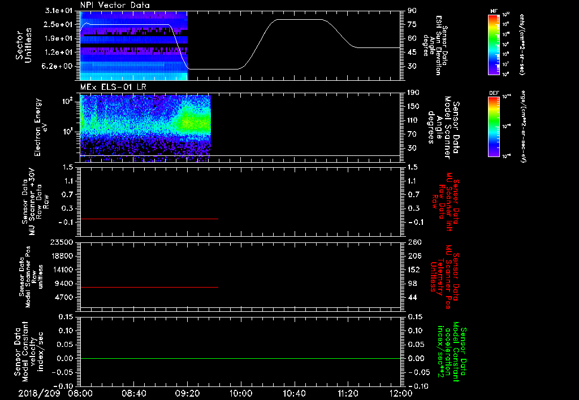Select the 'NPI Vector Data' panel title
The height and width of the screenshot is (400, 579).
pos(115,5)
